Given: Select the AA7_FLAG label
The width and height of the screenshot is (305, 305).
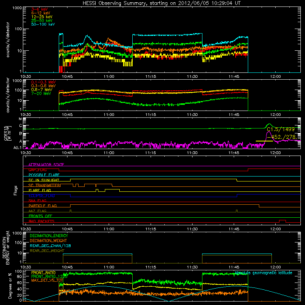Looking at the screenshot, I should [x=37, y=211].
